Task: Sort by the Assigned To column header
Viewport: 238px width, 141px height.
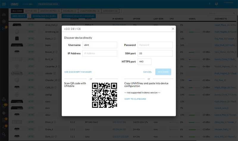Action: coord(221,19)
